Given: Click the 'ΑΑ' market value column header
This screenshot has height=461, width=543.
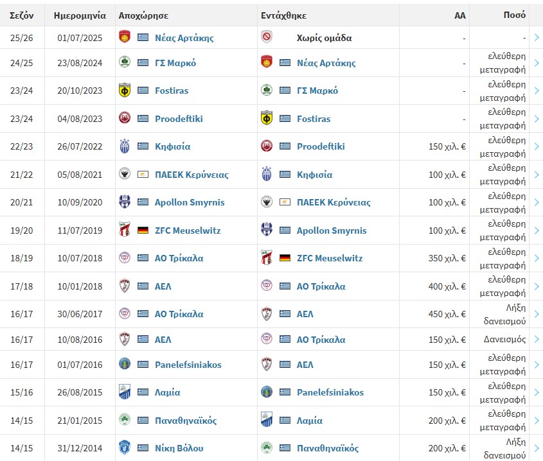Looking at the screenshot, I should pos(460,15).
